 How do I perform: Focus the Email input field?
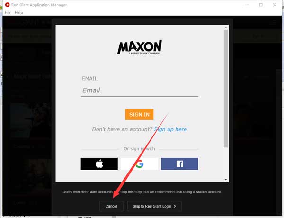click(x=140, y=91)
